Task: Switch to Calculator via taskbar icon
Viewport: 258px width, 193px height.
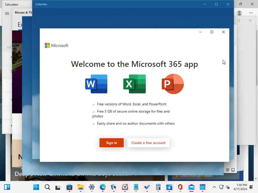Action: pos(158,187)
